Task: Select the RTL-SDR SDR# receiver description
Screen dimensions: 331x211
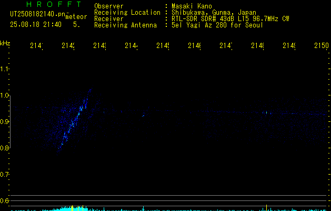Action: pos(230,18)
